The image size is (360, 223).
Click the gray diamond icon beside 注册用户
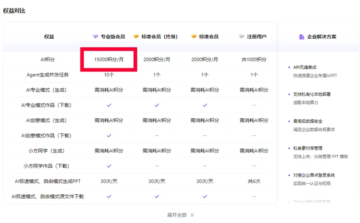pos(242,36)
